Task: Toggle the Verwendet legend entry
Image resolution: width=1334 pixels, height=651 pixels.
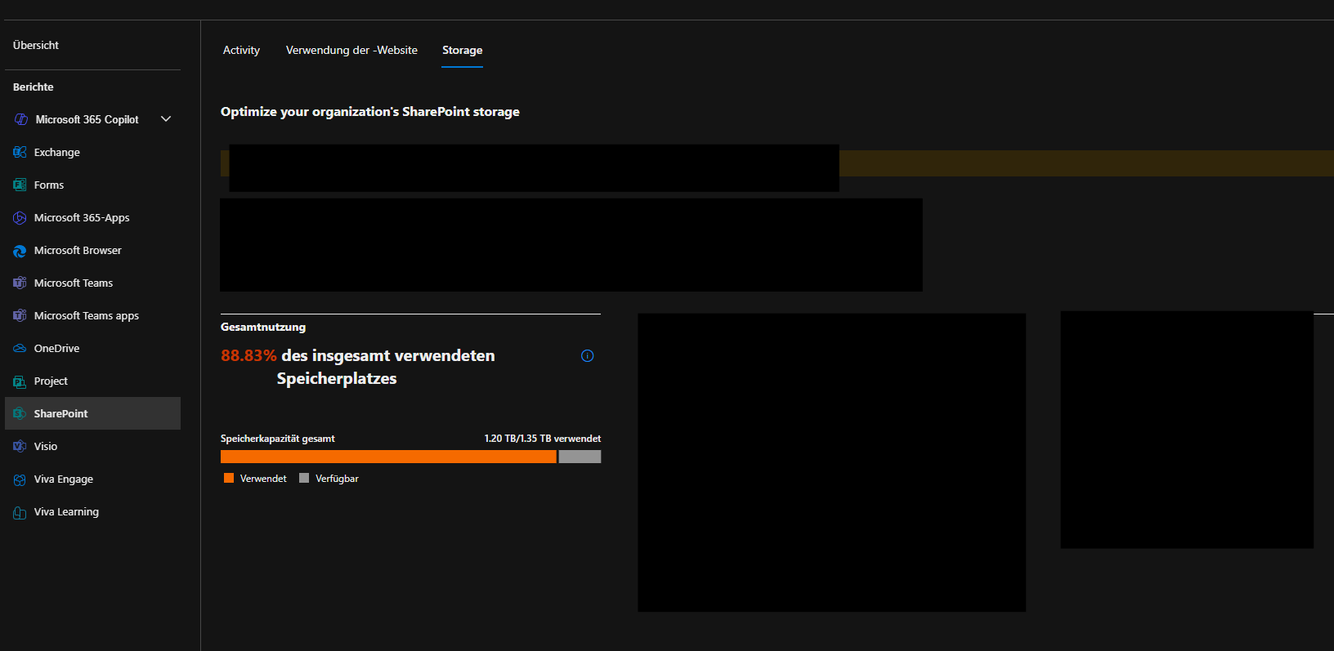Action: tap(256, 479)
